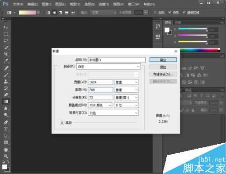Image resolution: width=226 pixels, height=174 pixels.
Task: Open the 窗口(W) menu
Action: (134, 5)
